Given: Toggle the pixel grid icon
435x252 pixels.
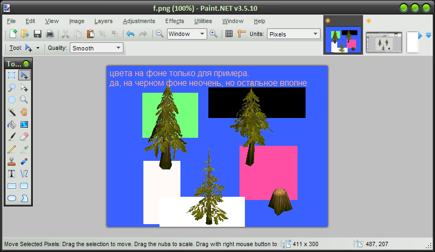Looking at the screenshot, I should 229,34.
